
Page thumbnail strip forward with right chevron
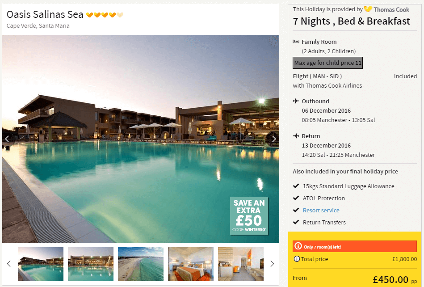(272, 264)
